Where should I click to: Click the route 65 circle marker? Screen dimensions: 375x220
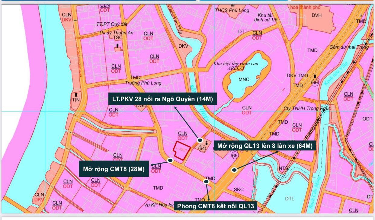point(235,155)
